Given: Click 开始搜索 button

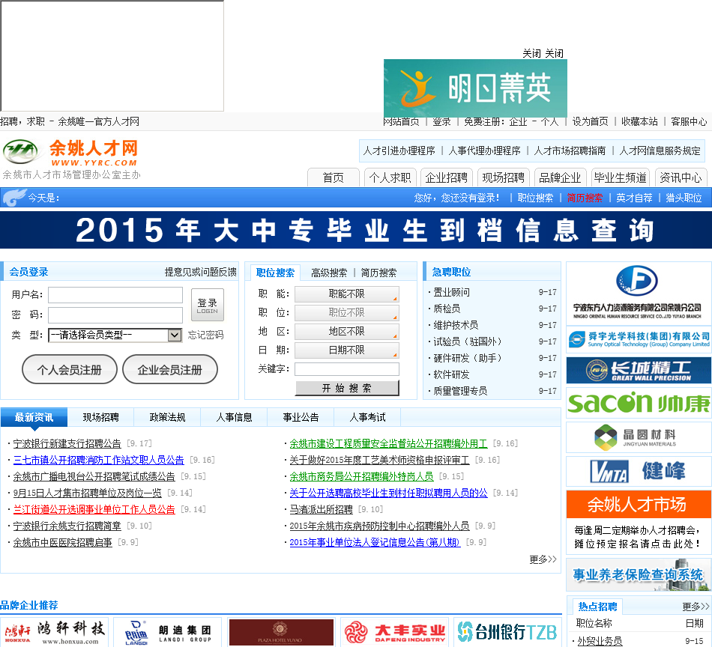Looking at the screenshot, I should 347,388.
